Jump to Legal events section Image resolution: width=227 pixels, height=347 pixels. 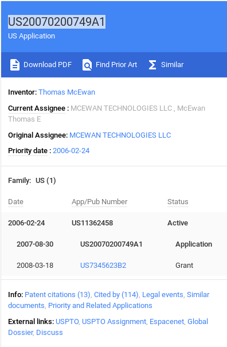coord(163,295)
